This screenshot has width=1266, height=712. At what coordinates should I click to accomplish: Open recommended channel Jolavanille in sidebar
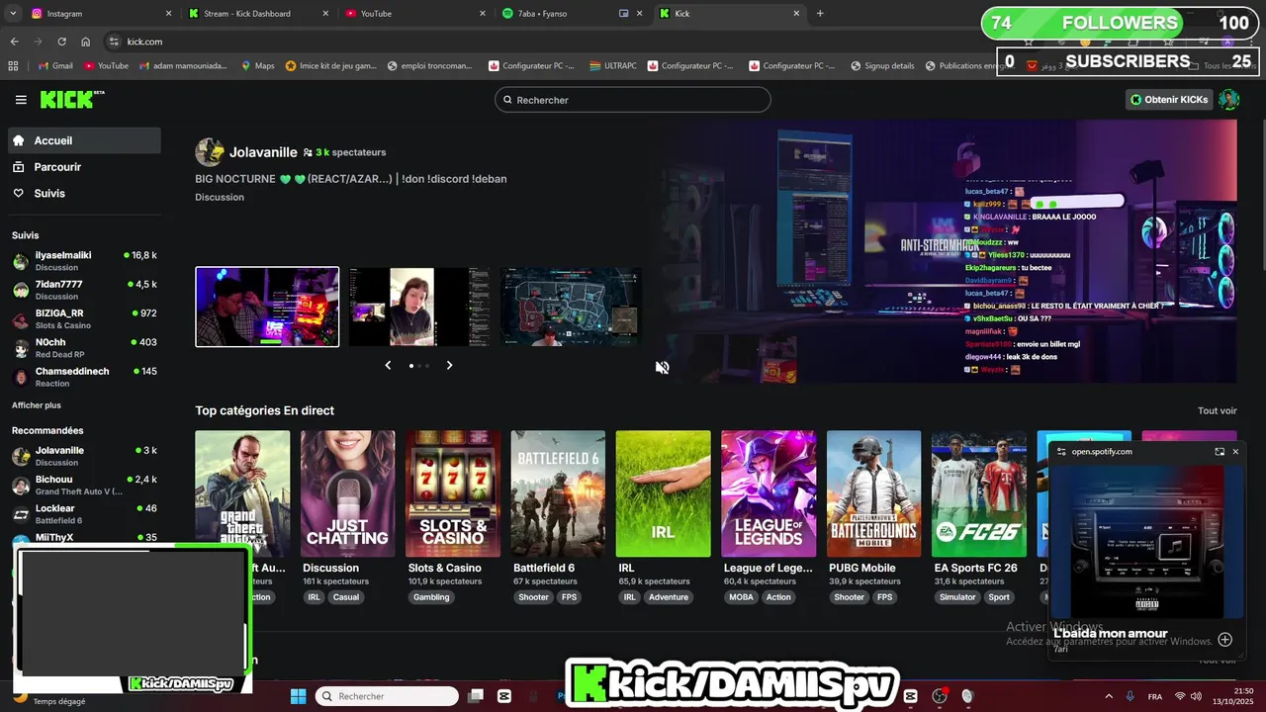pyautogui.click(x=84, y=456)
